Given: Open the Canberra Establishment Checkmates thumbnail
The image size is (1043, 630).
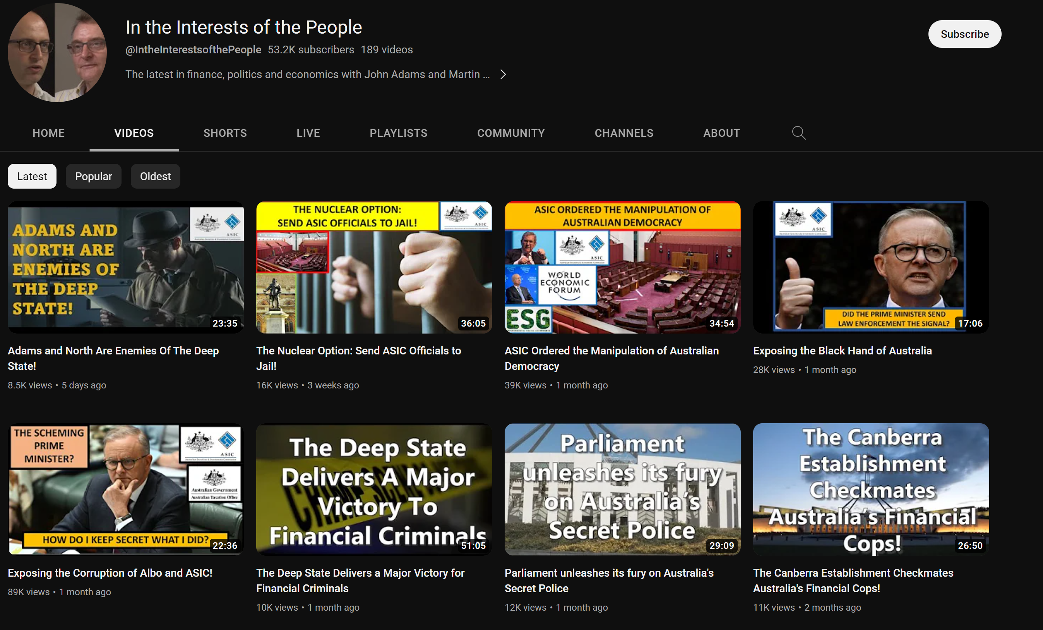Looking at the screenshot, I should [871, 490].
